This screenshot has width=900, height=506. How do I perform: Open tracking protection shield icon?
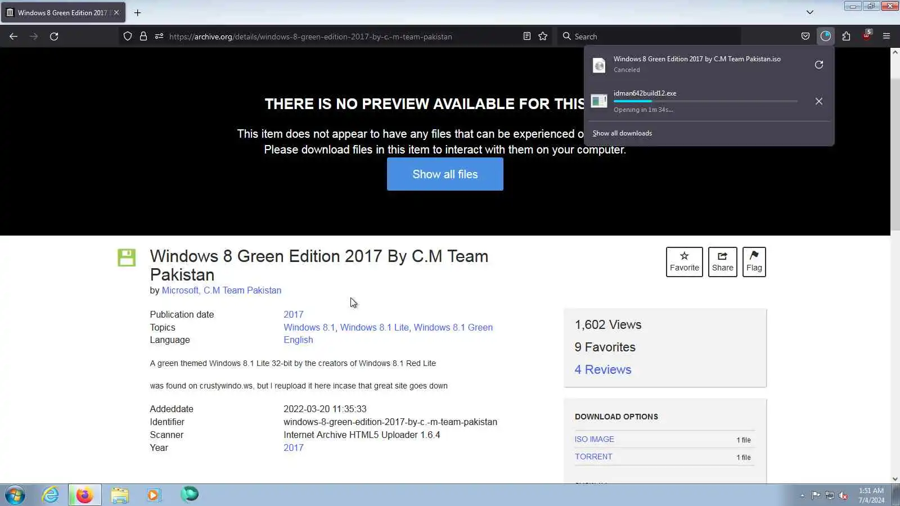click(128, 37)
